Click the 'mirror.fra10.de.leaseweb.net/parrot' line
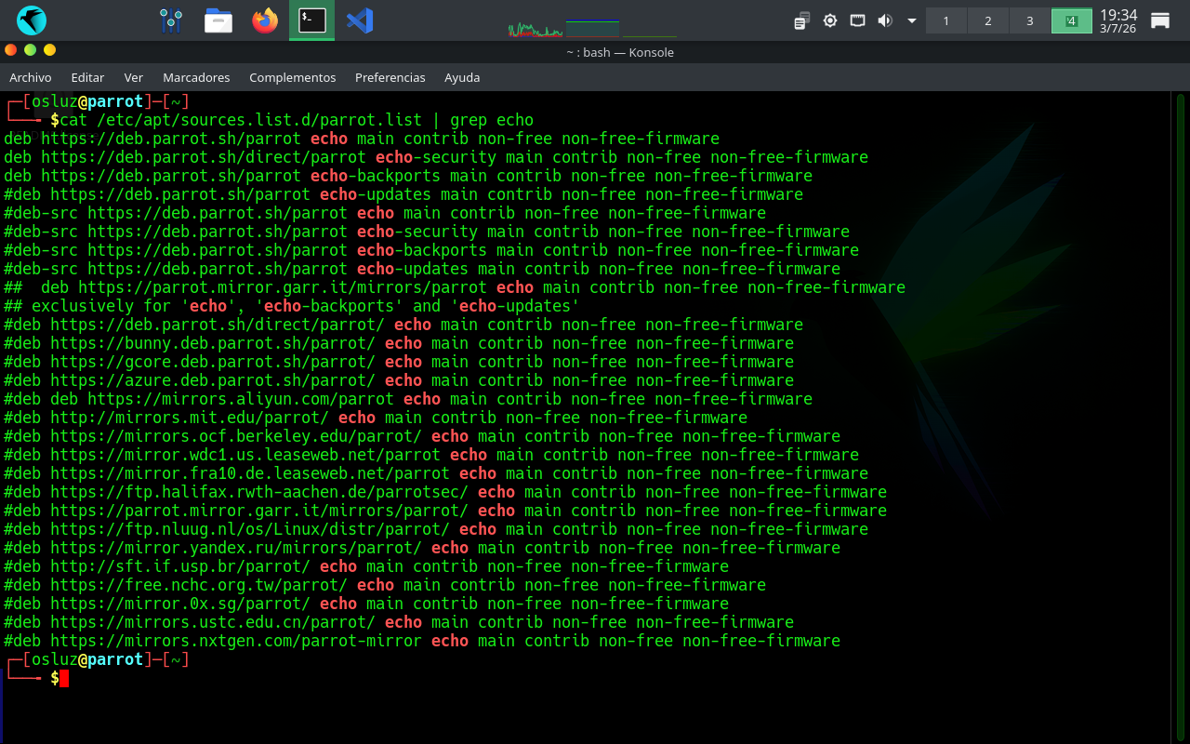1190x744 pixels. click(x=436, y=473)
